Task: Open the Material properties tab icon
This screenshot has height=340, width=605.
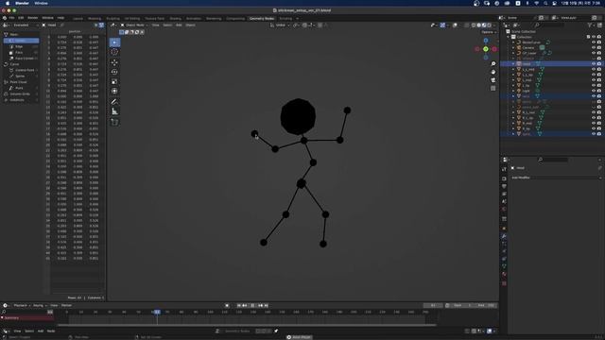Action: pyautogui.click(x=504, y=274)
